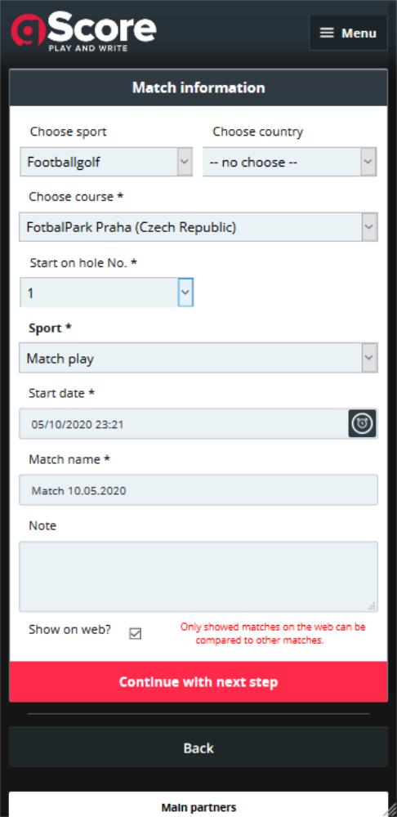
Task: Click the Match name text field
Action: pyautogui.click(x=198, y=489)
